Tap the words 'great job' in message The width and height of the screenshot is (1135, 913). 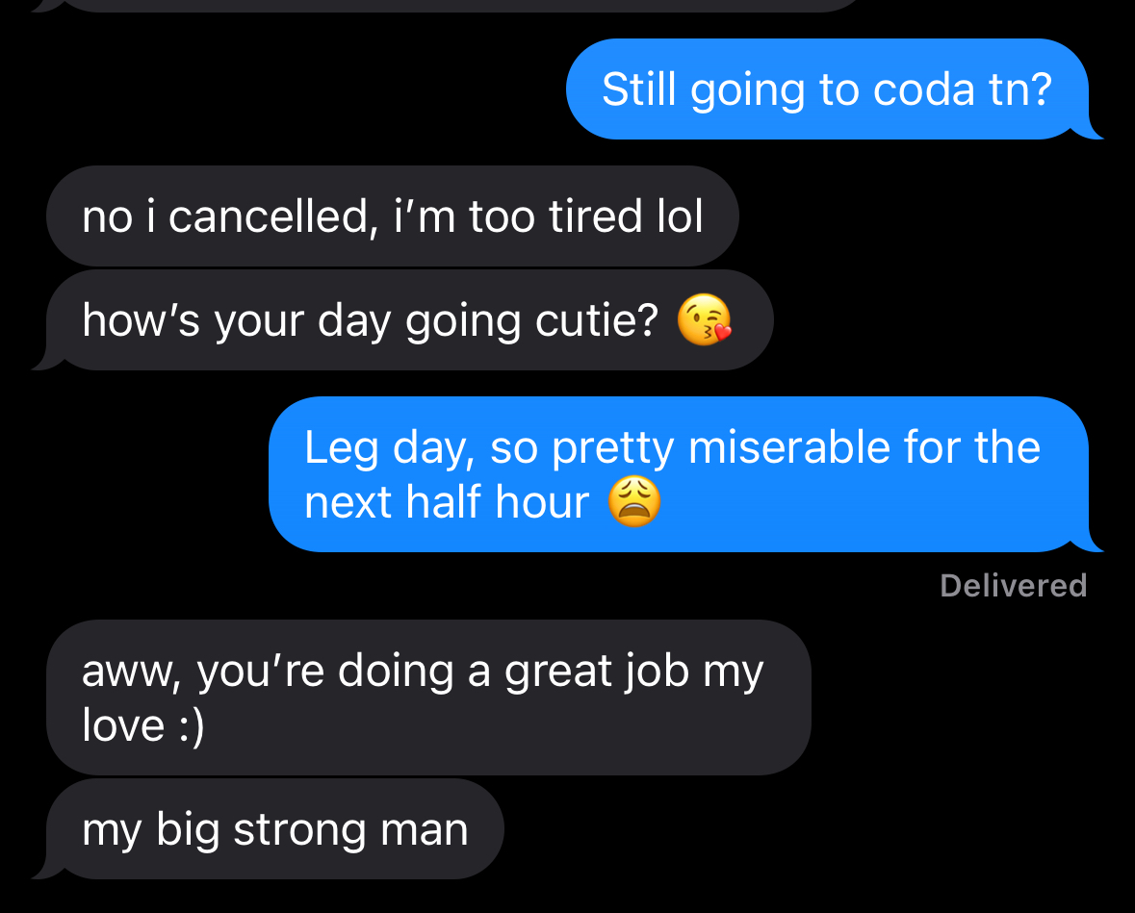(x=597, y=671)
